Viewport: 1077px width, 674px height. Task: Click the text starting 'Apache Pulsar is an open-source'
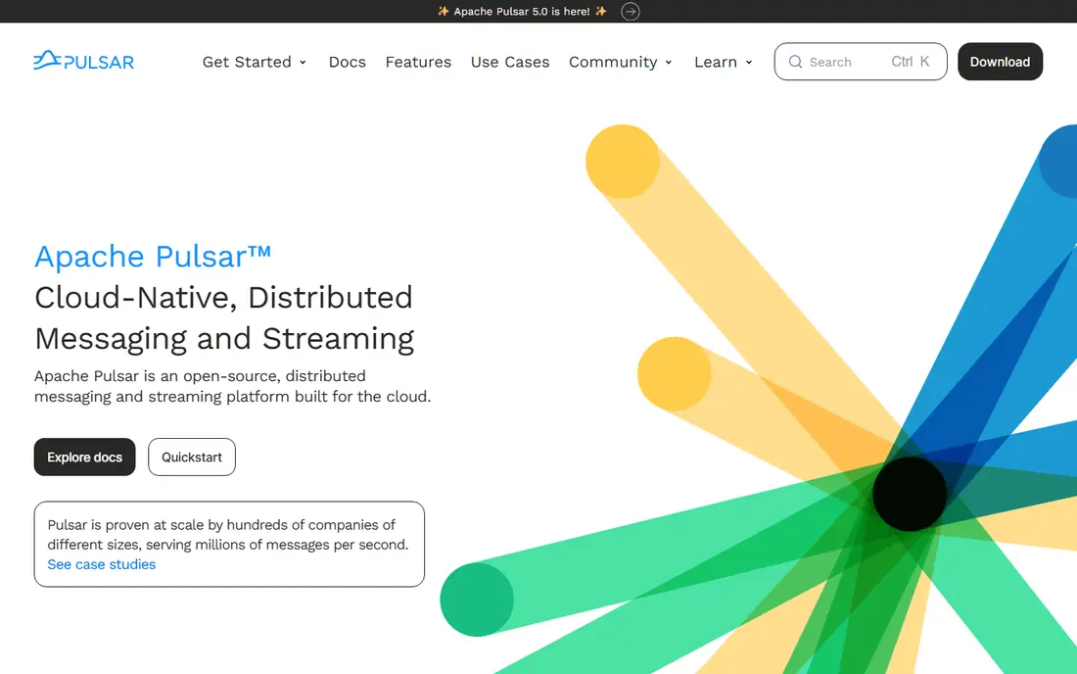coord(232,386)
